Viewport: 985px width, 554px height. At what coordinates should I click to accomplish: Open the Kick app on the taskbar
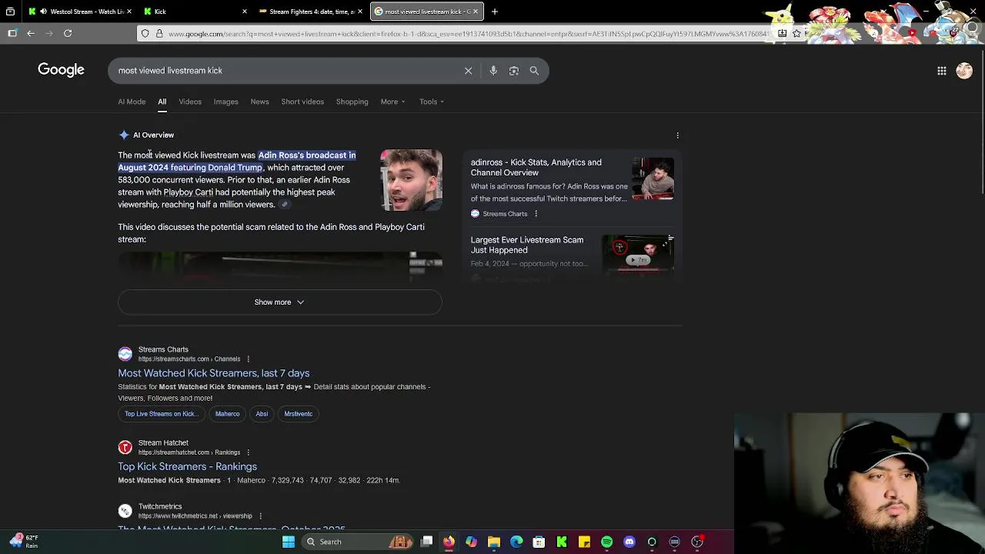[562, 542]
